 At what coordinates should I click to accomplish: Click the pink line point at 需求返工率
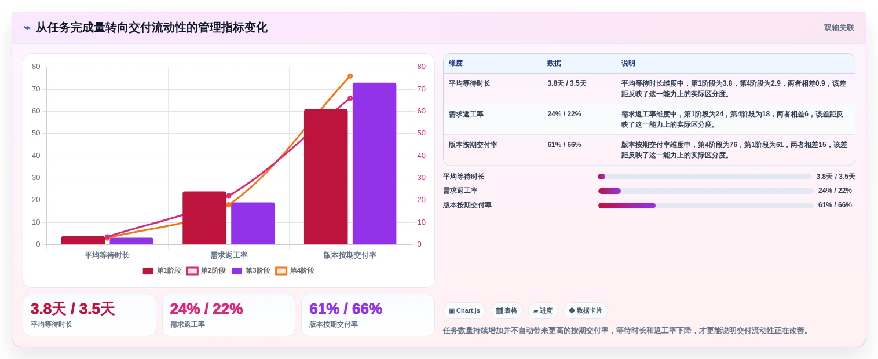(x=229, y=196)
